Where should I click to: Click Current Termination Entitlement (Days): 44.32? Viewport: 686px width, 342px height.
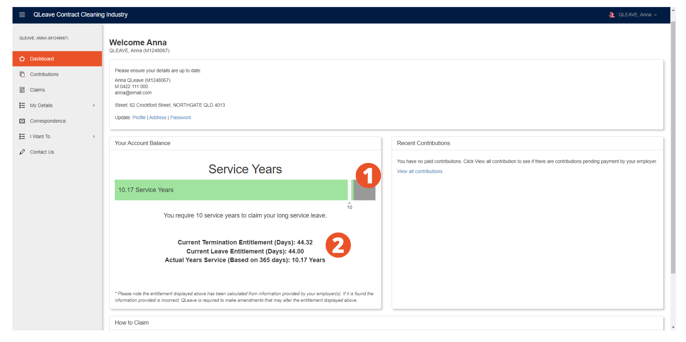coord(245,243)
